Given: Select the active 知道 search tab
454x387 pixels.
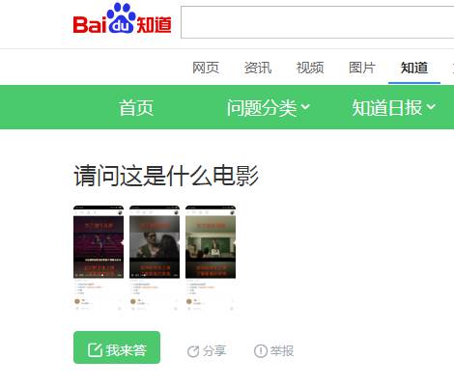Looking at the screenshot, I should (x=414, y=68).
